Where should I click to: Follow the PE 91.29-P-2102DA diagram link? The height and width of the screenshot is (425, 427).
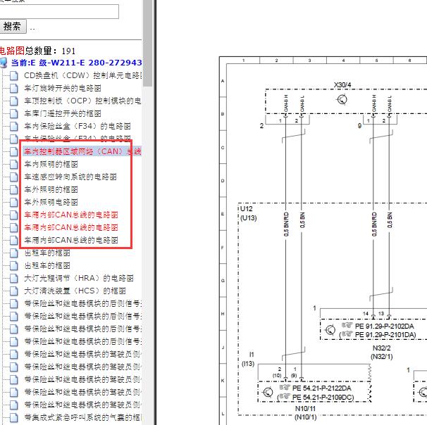tap(384, 326)
